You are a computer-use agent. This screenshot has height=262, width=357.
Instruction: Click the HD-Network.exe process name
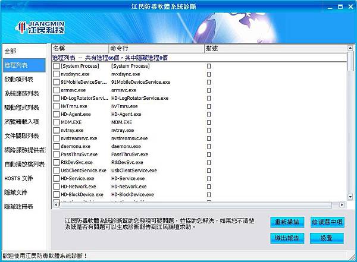point(79,187)
